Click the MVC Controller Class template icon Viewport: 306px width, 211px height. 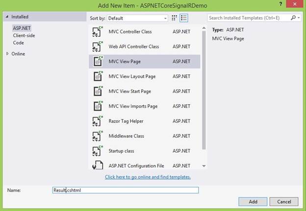[98, 31]
